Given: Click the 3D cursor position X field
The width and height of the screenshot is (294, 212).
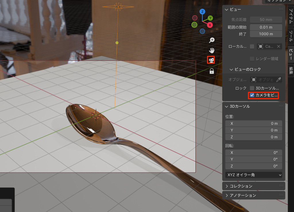Looking at the screenshot, I should coord(254,123).
